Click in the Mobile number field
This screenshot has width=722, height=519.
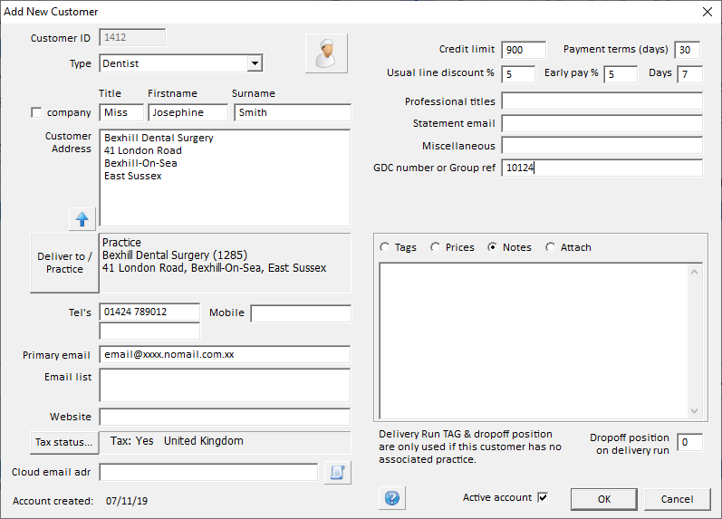(300, 313)
